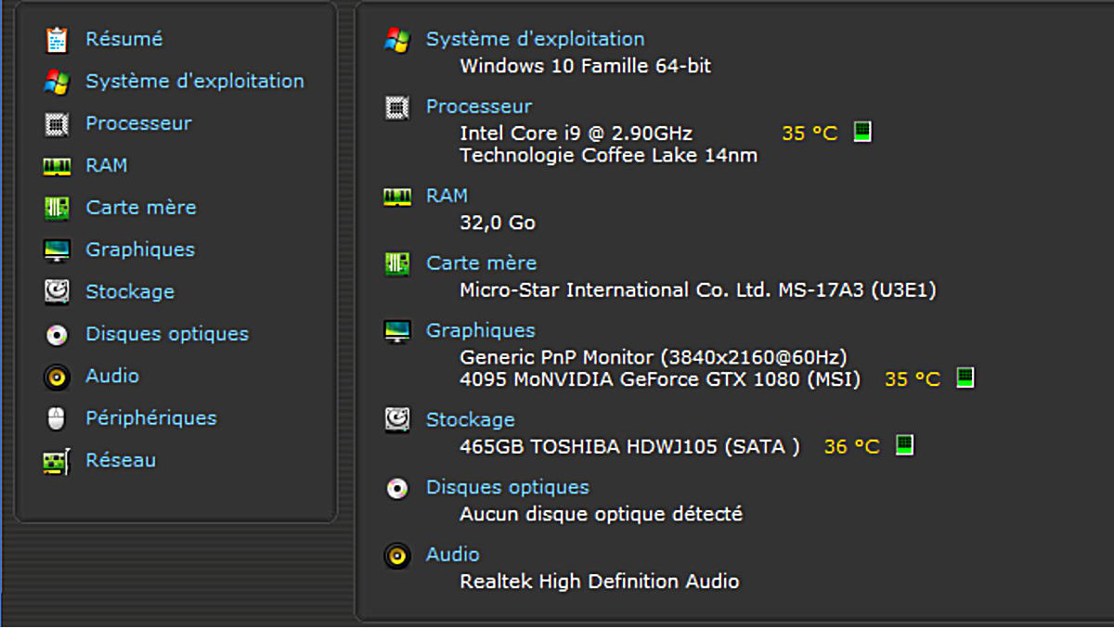Click RAM icon in summary panel
This screenshot has width=1114, height=628.
click(x=397, y=197)
